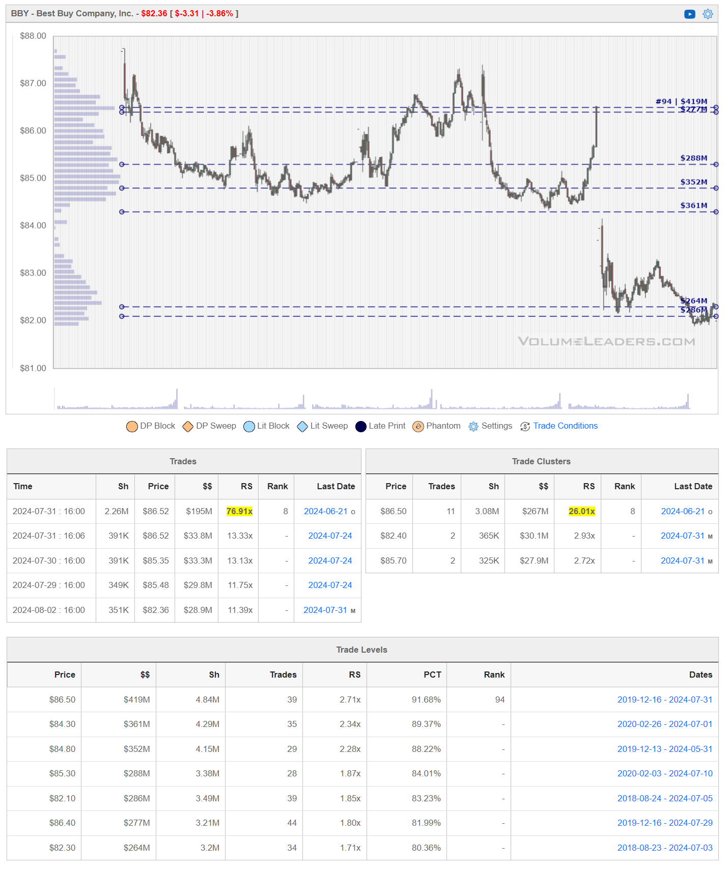The image size is (727, 869).
Task: Open dates 2019-12-16 - 2024-07-29 link
Action: pyautogui.click(x=665, y=823)
